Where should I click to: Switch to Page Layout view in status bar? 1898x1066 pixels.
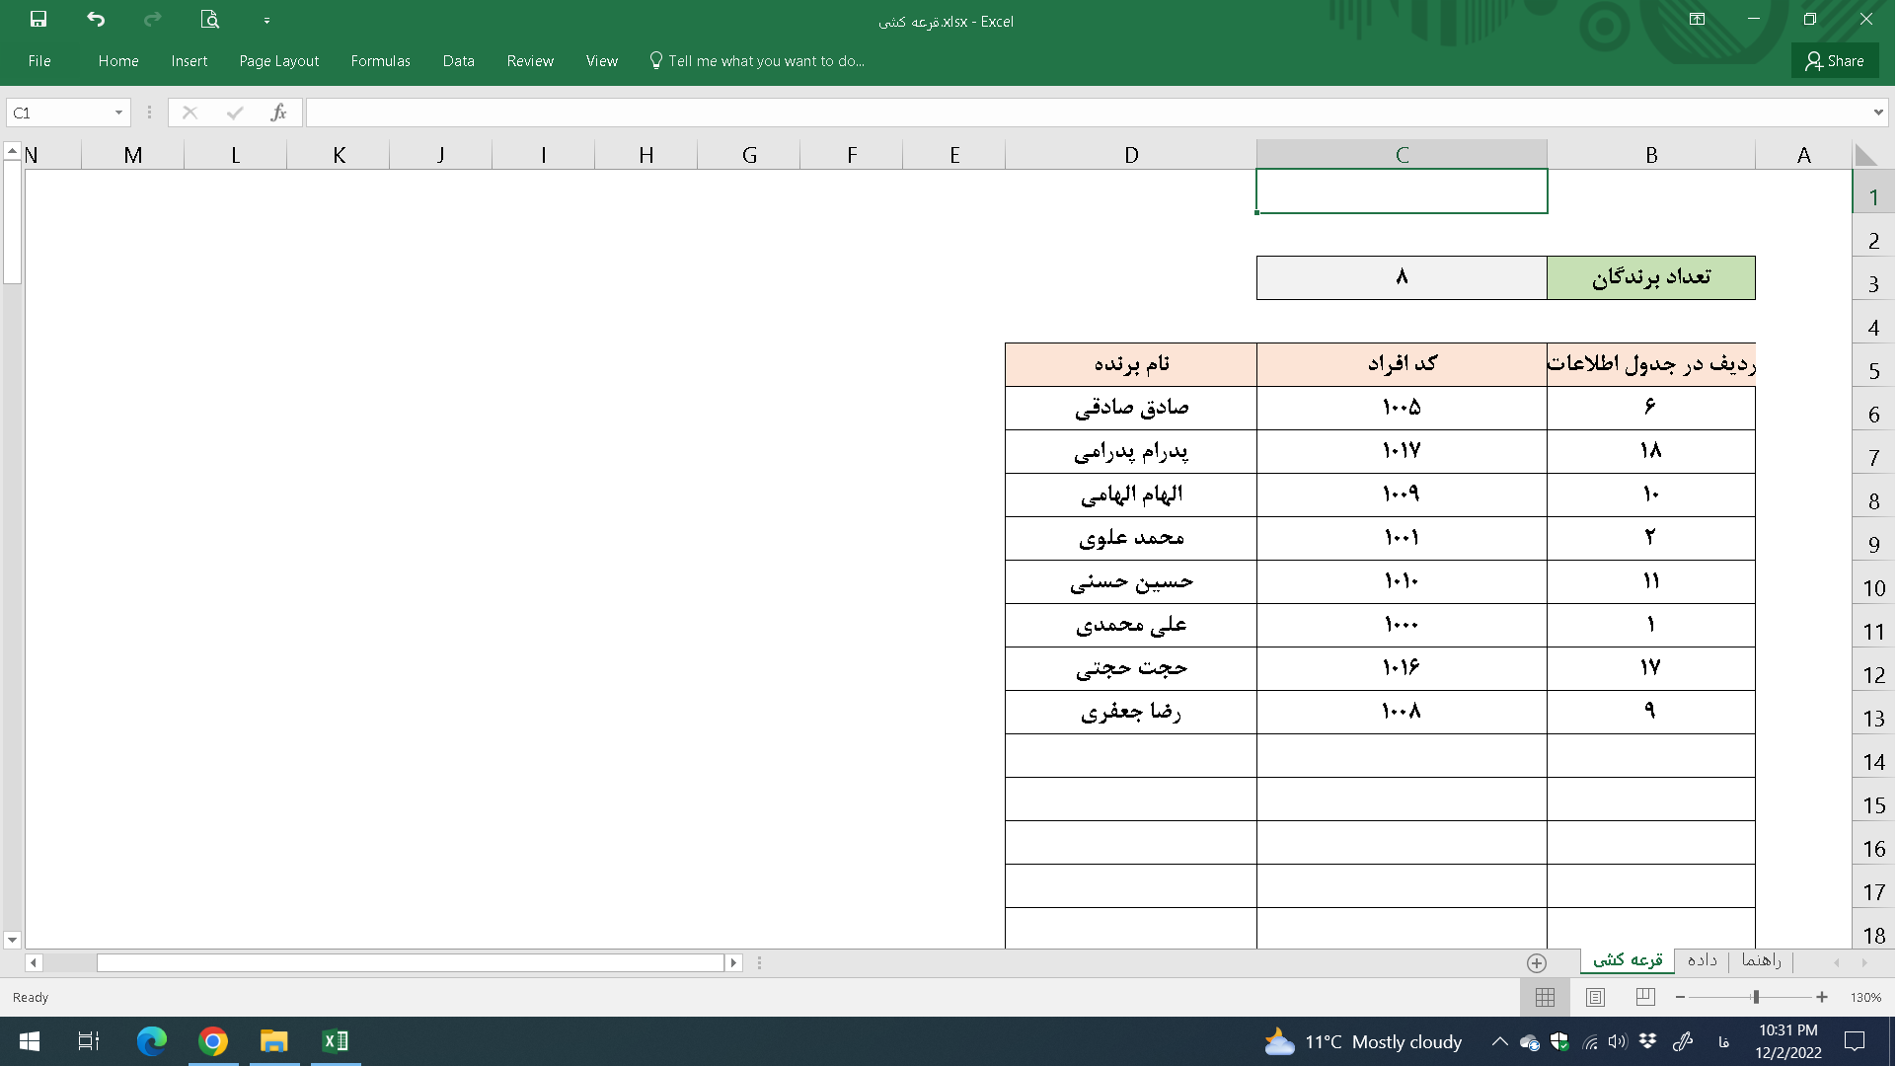(x=1594, y=997)
